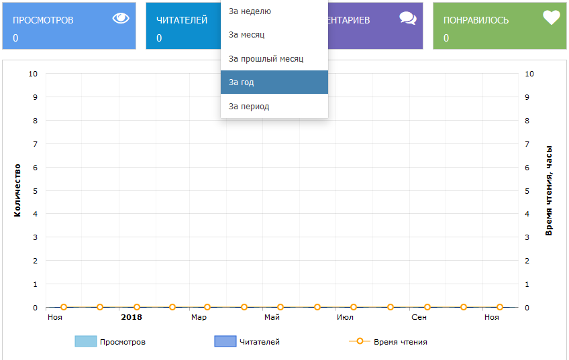Click the eye icon in Просмотров card
The image size is (569, 360).
pos(121,19)
